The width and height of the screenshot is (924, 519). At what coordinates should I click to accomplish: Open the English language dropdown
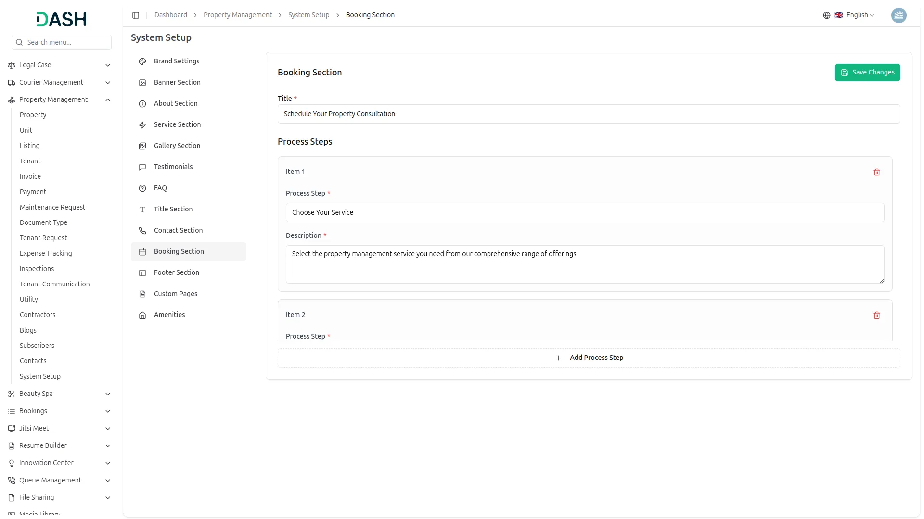860,15
